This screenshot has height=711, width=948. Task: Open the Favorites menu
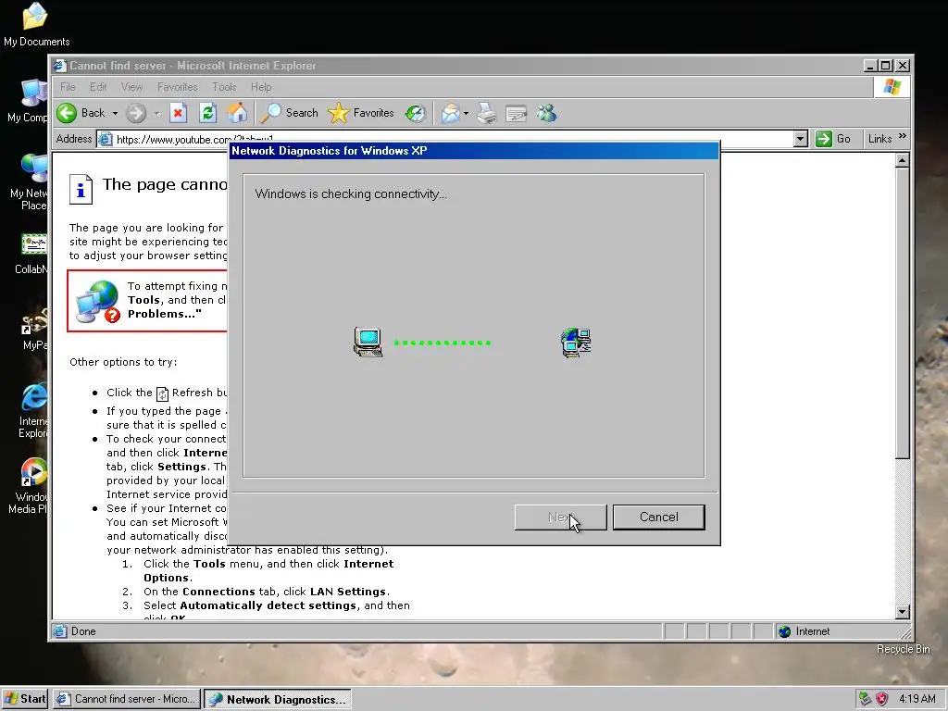[177, 87]
